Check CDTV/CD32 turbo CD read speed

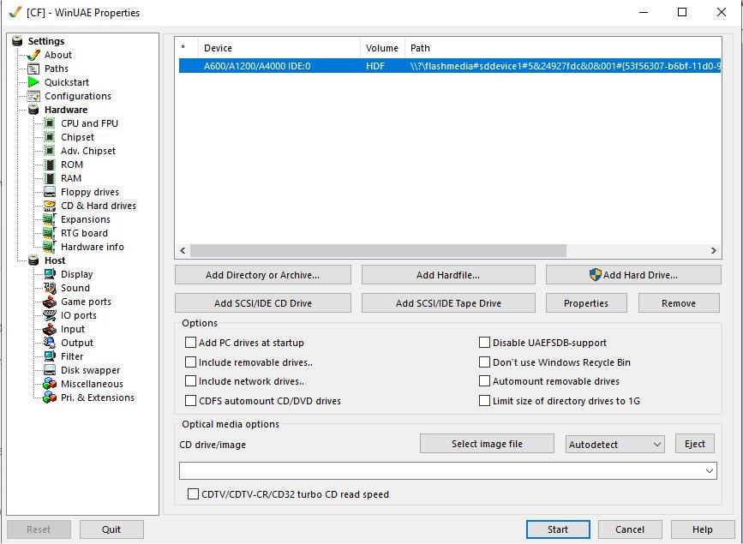(x=194, y=494)
